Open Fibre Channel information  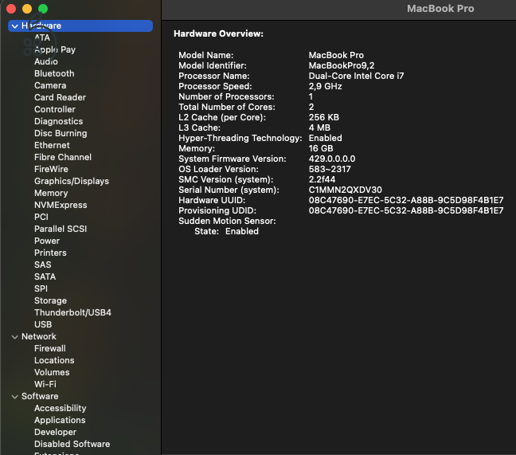[x=63, y=157]
